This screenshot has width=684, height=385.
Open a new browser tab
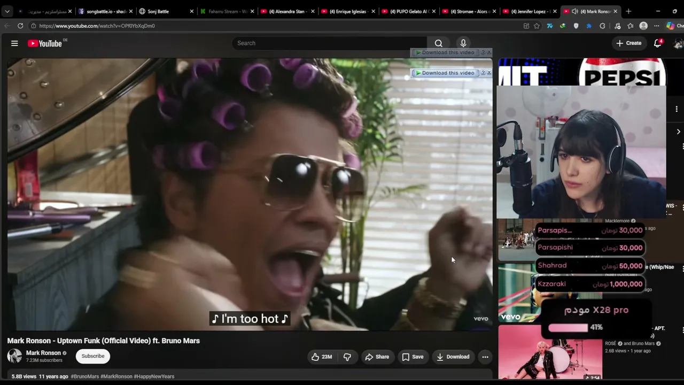pyautogui.click(x=628, y=11)
